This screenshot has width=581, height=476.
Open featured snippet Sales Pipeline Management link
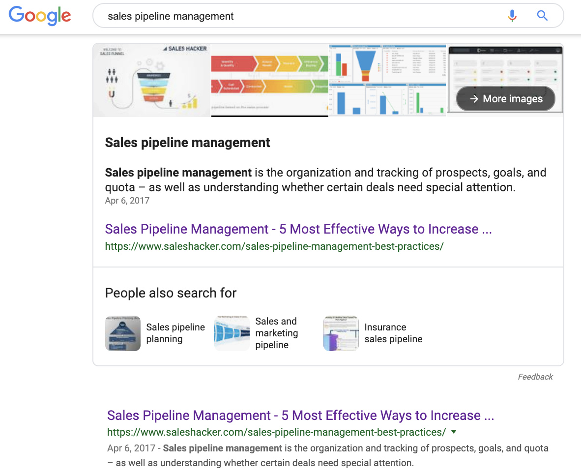pos(298,229)
